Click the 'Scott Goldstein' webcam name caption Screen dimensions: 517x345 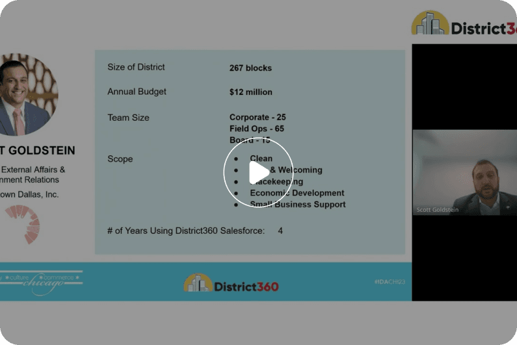coord(437,210)
